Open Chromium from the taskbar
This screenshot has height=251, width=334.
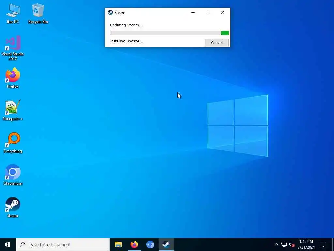(150, 244)
